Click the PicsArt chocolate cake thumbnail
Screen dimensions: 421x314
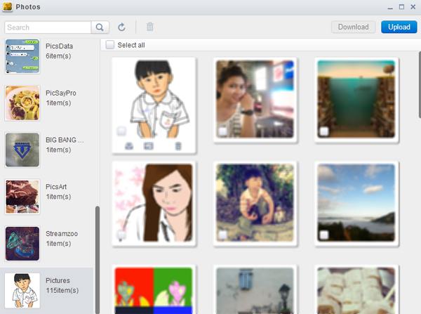pyautogui.click(x=22, y=197)
